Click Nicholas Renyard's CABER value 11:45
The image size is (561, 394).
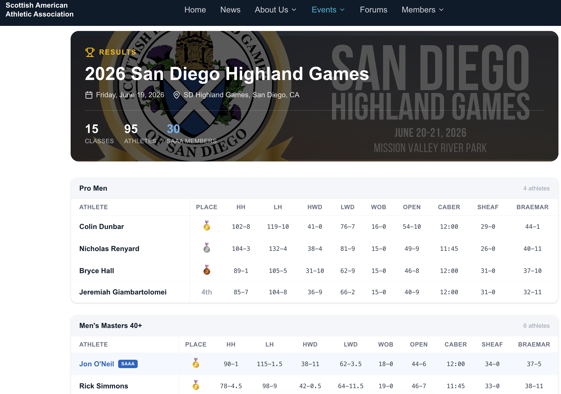pyautogui.click(x=449, y=249)
